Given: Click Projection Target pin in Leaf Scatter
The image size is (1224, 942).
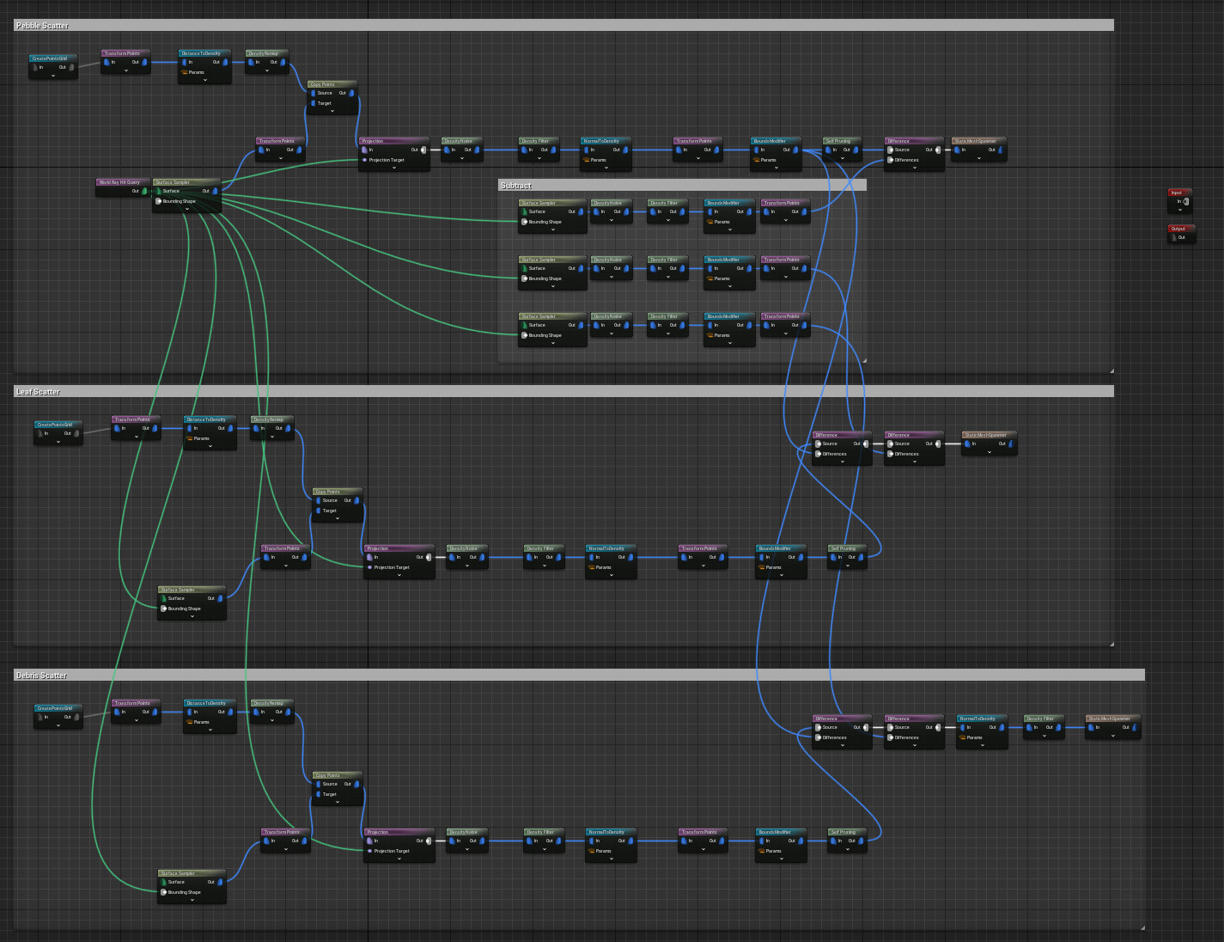Looking at the screenshot, I should [370, 567].
